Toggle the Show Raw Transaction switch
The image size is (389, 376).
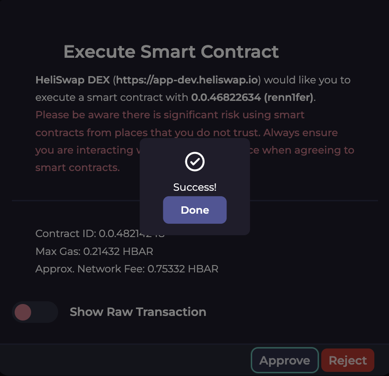[35, 312]
